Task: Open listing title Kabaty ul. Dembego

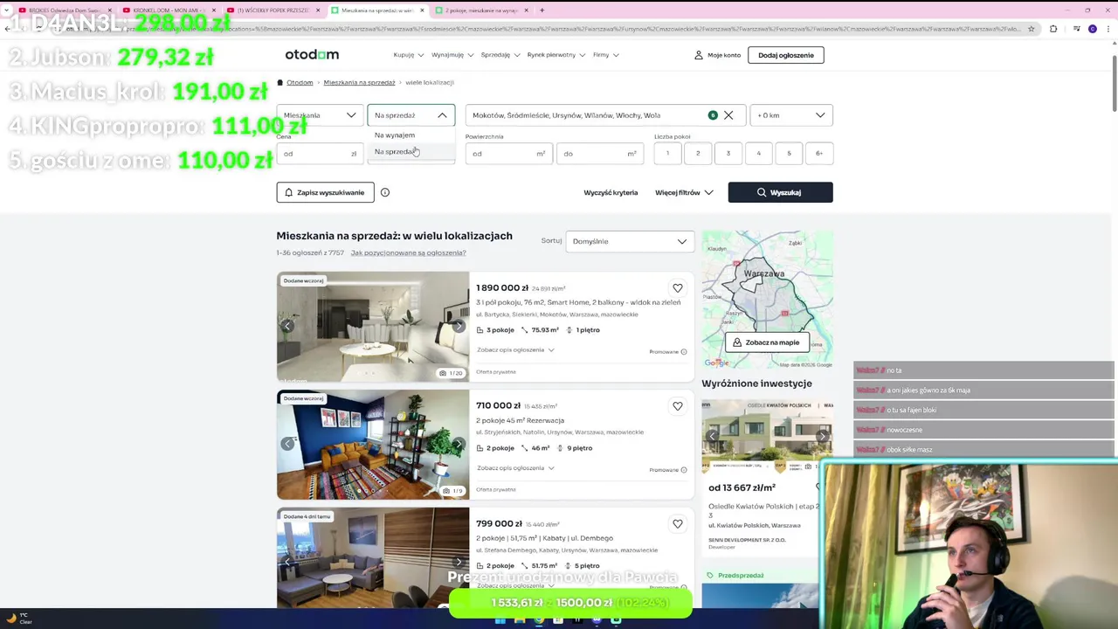Action: pyautogui.click(x=544, y=538)
